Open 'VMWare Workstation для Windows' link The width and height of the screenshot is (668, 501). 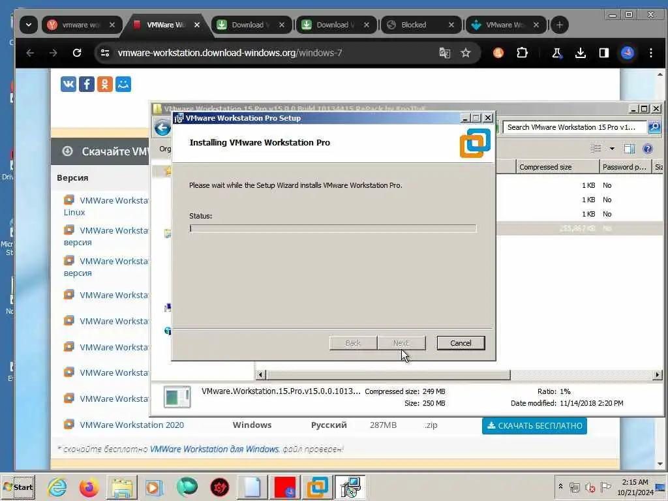[215, 449]
